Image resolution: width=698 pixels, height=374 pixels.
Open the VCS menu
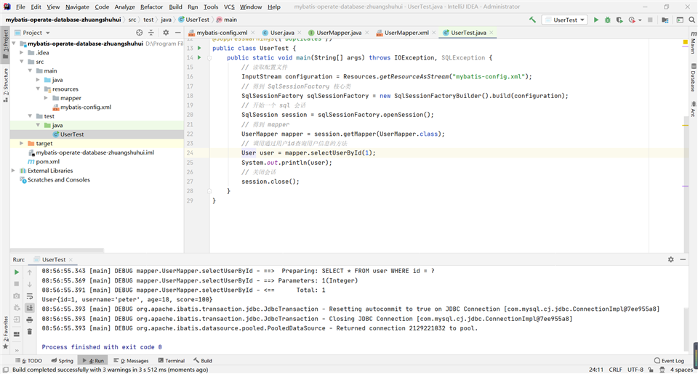tap(229, 7)
